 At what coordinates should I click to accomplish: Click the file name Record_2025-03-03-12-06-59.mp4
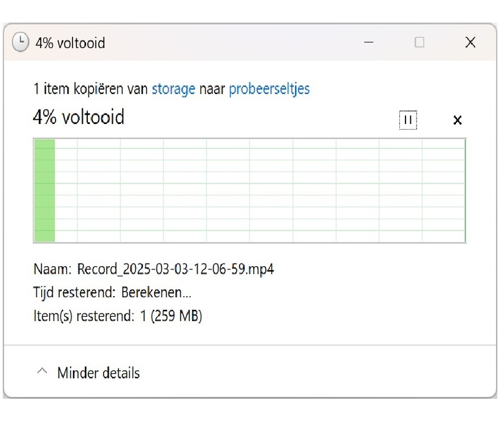(175, 269)
